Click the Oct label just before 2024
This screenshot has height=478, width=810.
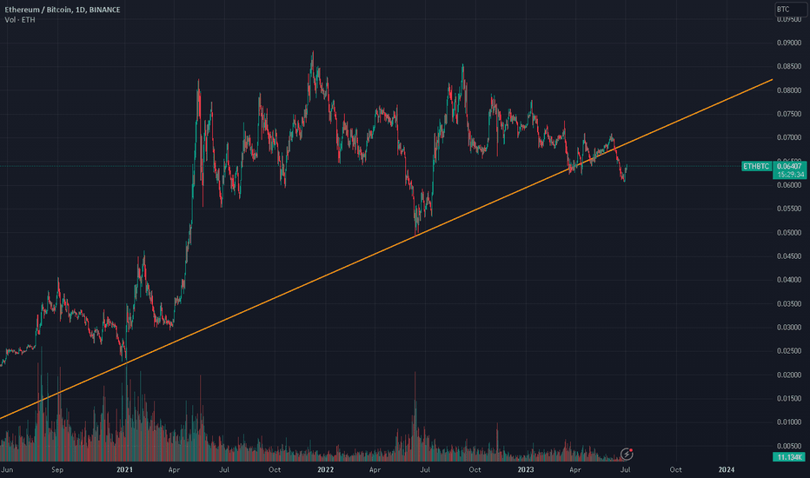click(675, 469)
